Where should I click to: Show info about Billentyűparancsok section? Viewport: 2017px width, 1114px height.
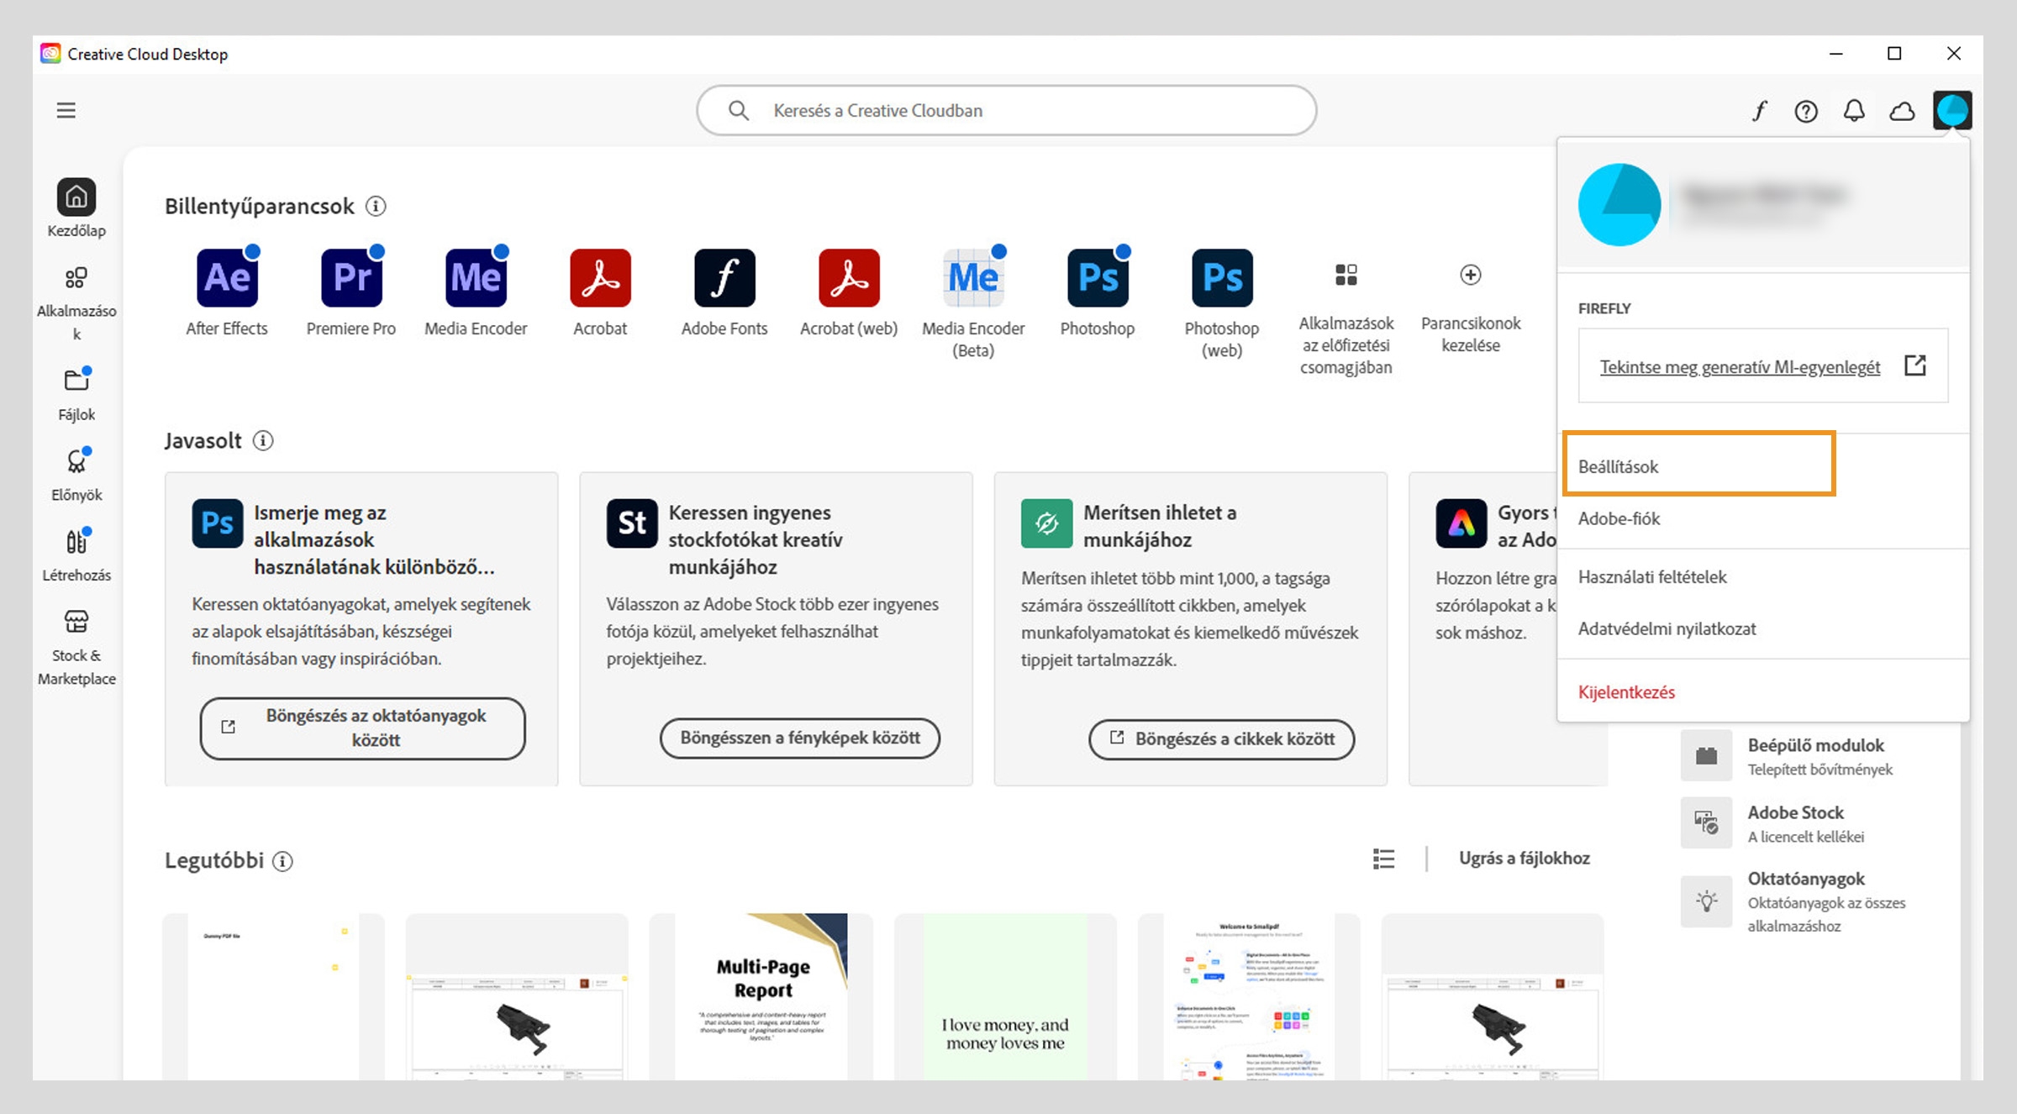tap(376, 206)
